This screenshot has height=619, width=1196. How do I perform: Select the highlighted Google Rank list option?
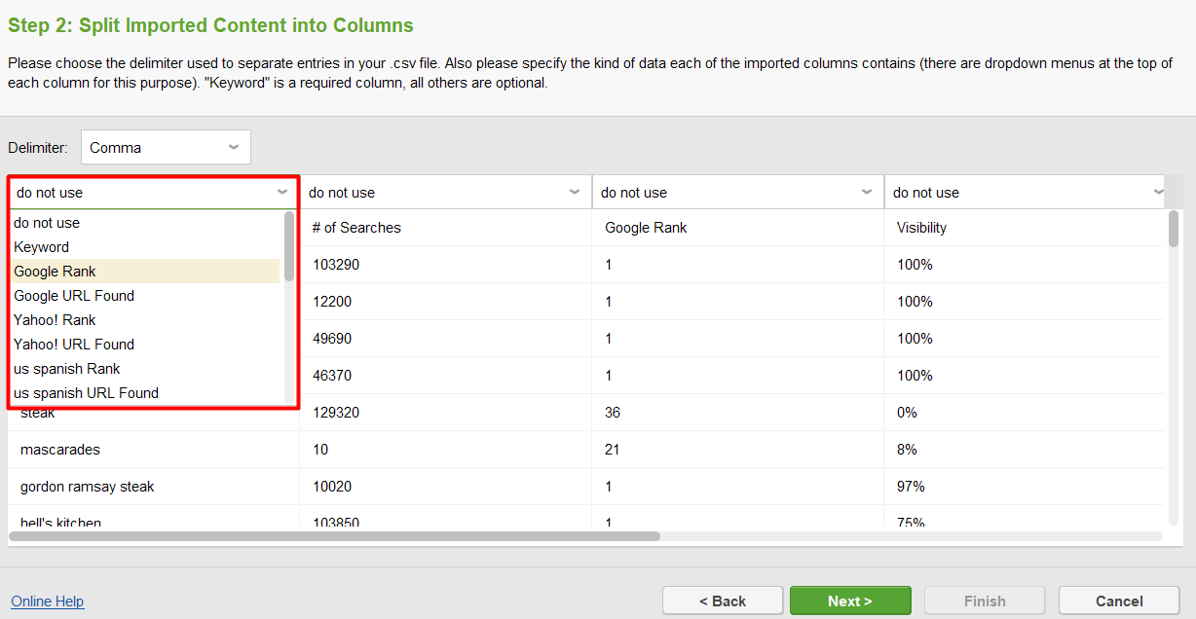click(146, 272)
